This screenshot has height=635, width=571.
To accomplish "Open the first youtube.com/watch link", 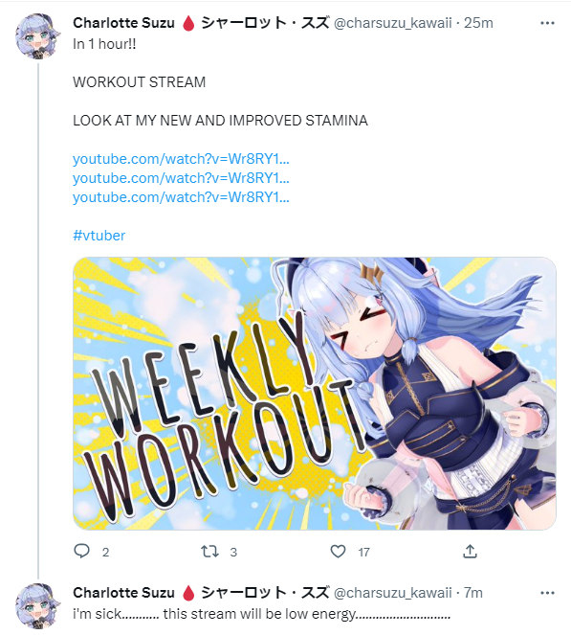I will pyautogui.click(x=181, y=159).
